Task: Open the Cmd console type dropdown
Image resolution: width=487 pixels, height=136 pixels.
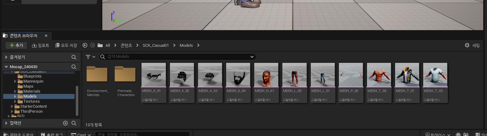Action: click(81, 134)
